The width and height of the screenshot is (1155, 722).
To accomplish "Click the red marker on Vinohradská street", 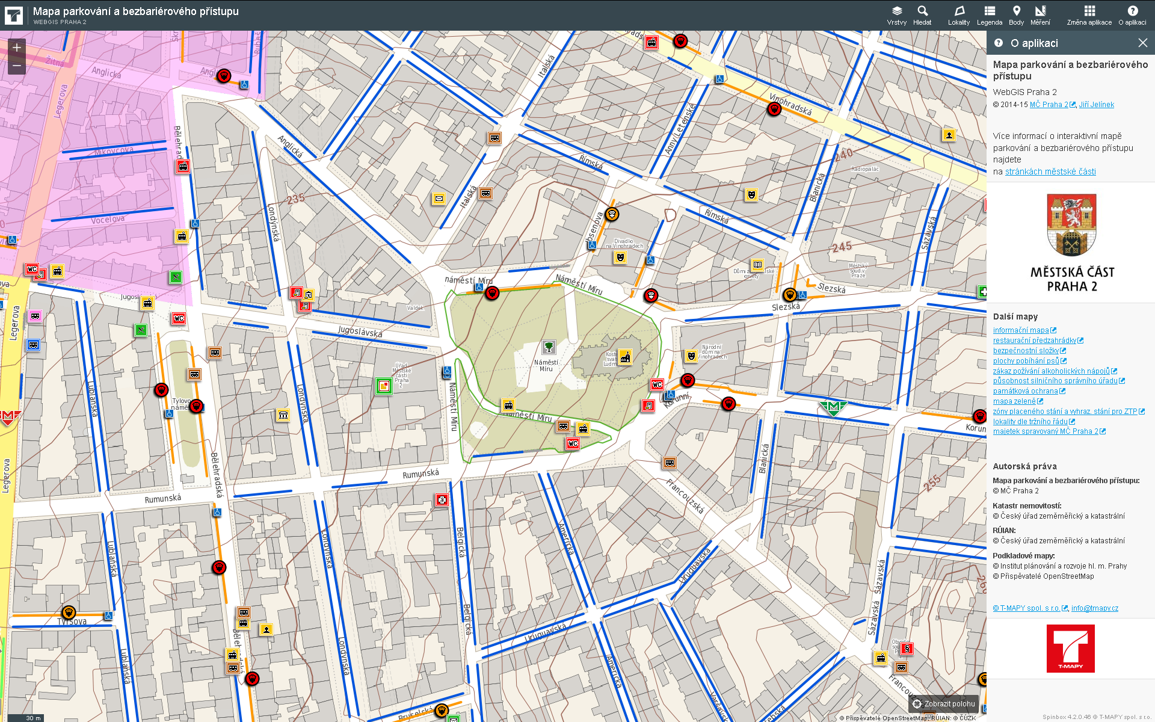I will (774, 109).
